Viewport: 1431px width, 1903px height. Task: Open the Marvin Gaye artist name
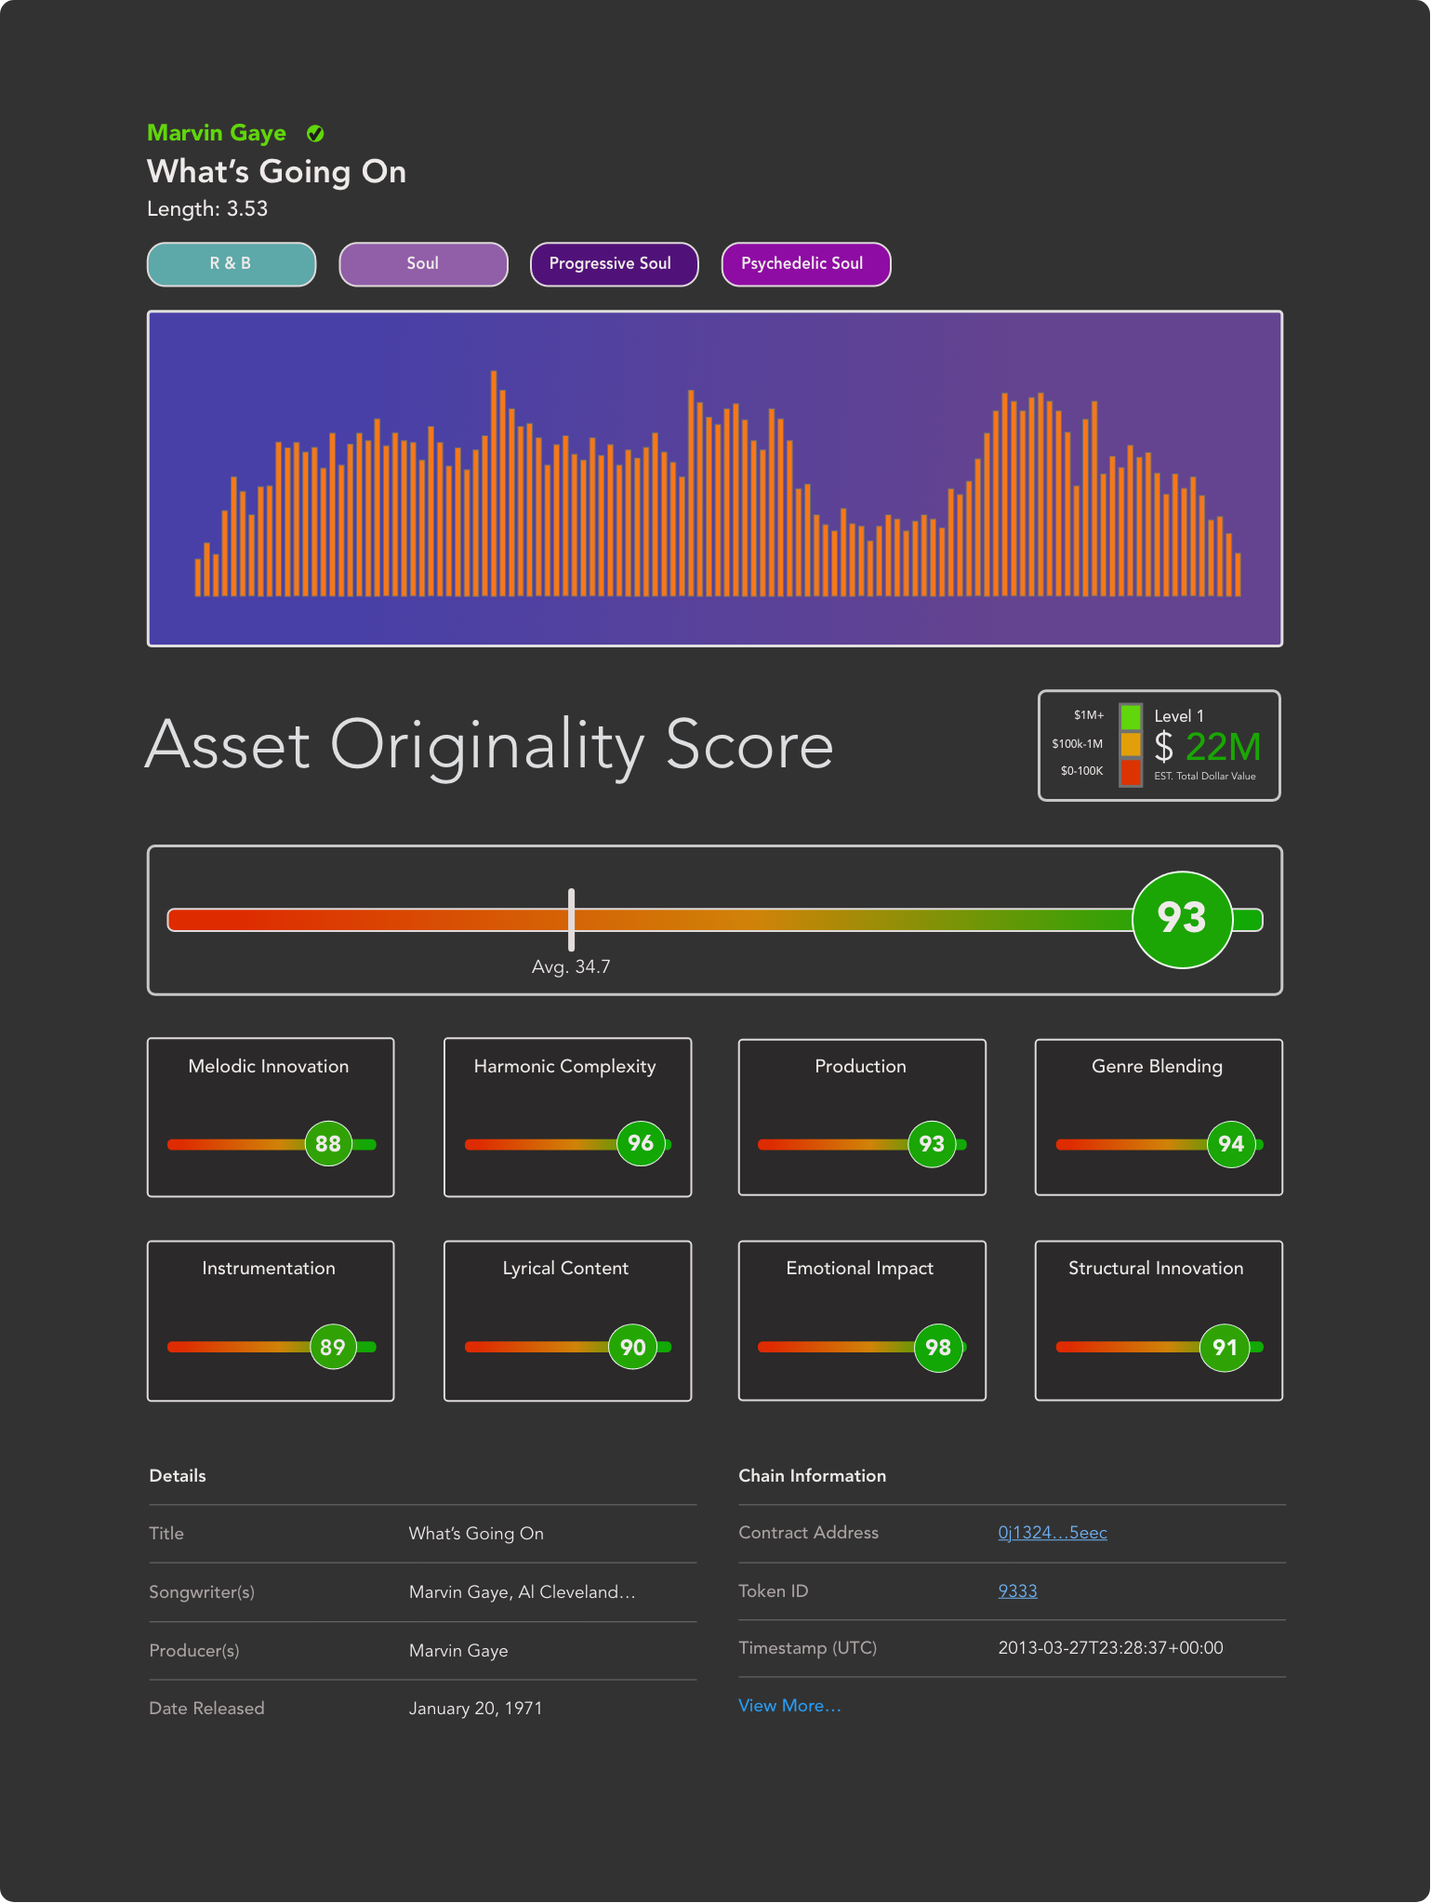[217, 133]
